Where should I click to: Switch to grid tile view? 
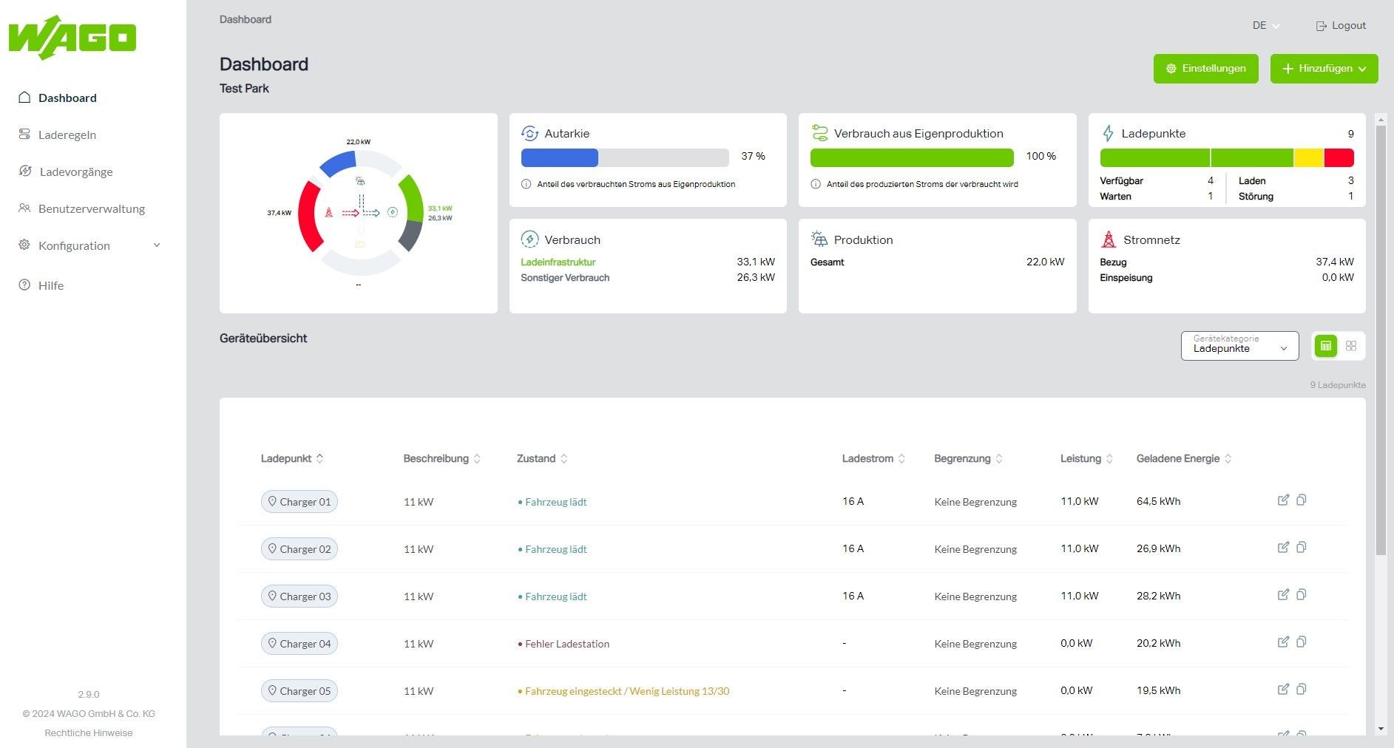click(x=1351, y=346)
